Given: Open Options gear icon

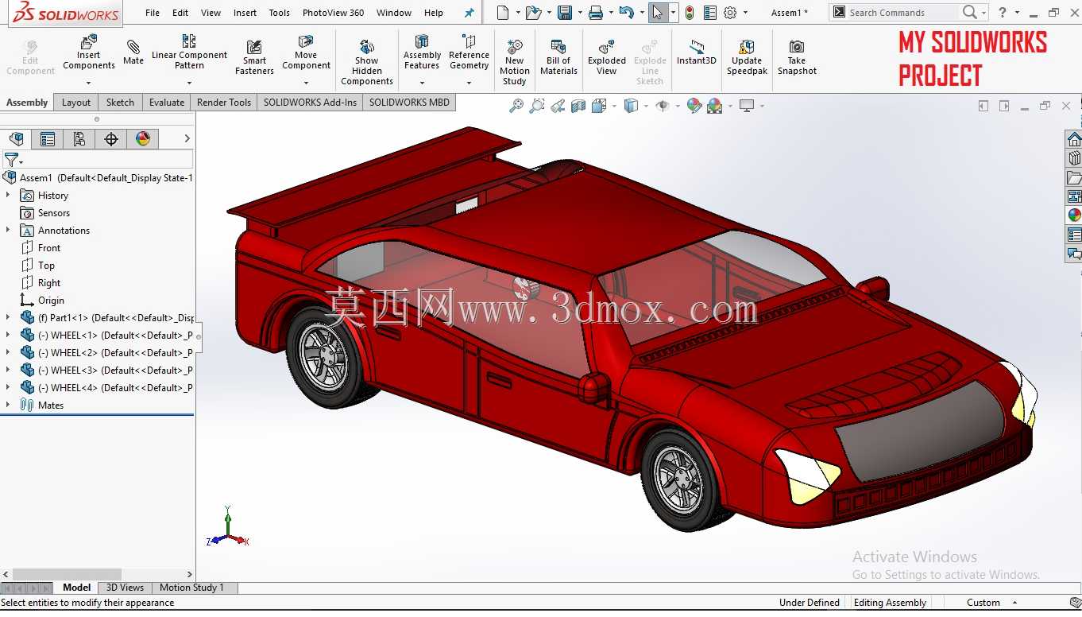Looking at the screenshot, I should (x=730, y=13).
